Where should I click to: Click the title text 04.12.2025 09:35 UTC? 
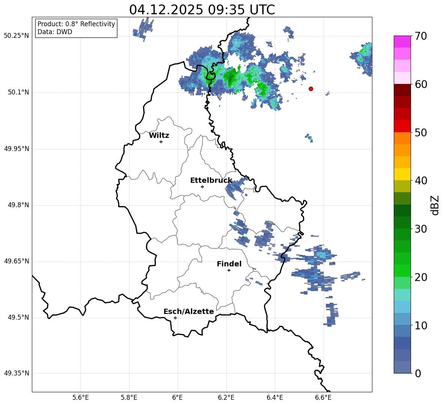pos(202,10)
